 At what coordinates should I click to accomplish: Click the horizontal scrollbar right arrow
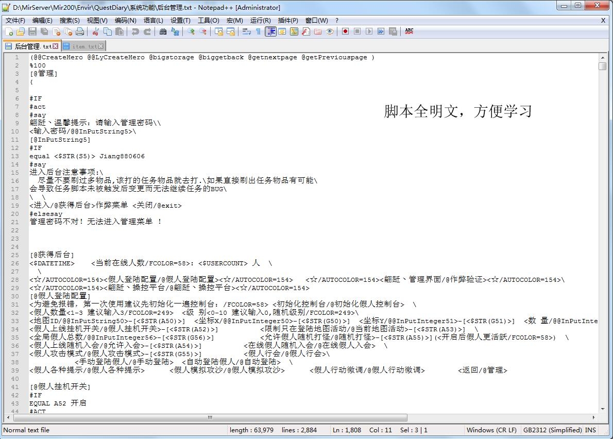(x=594, y=417)
